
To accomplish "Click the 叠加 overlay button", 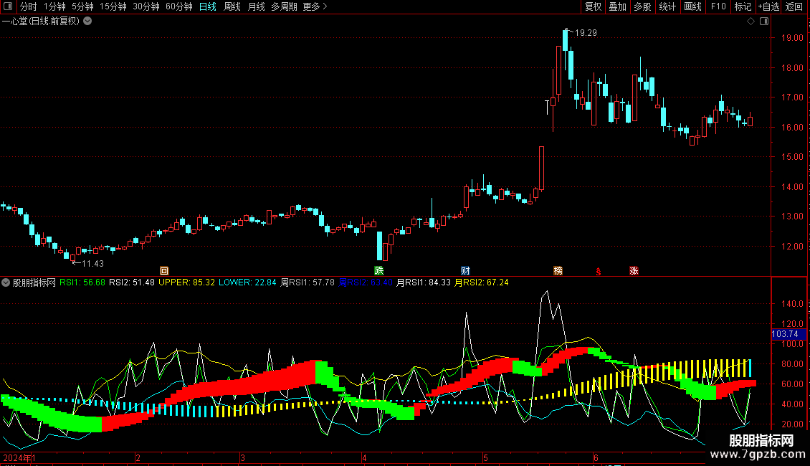I will tap(617, 6).
